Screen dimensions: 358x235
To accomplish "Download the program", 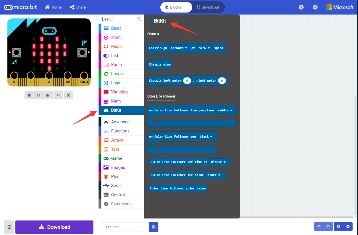I will [x=54, y=227].
